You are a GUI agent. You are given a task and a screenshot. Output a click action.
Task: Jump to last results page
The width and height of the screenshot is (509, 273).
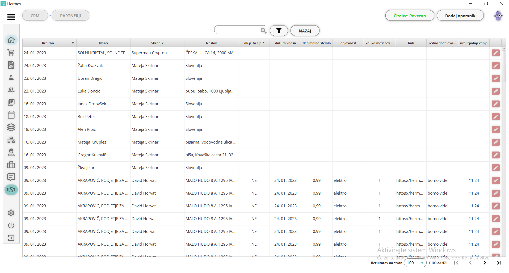[x=499, y=263]
